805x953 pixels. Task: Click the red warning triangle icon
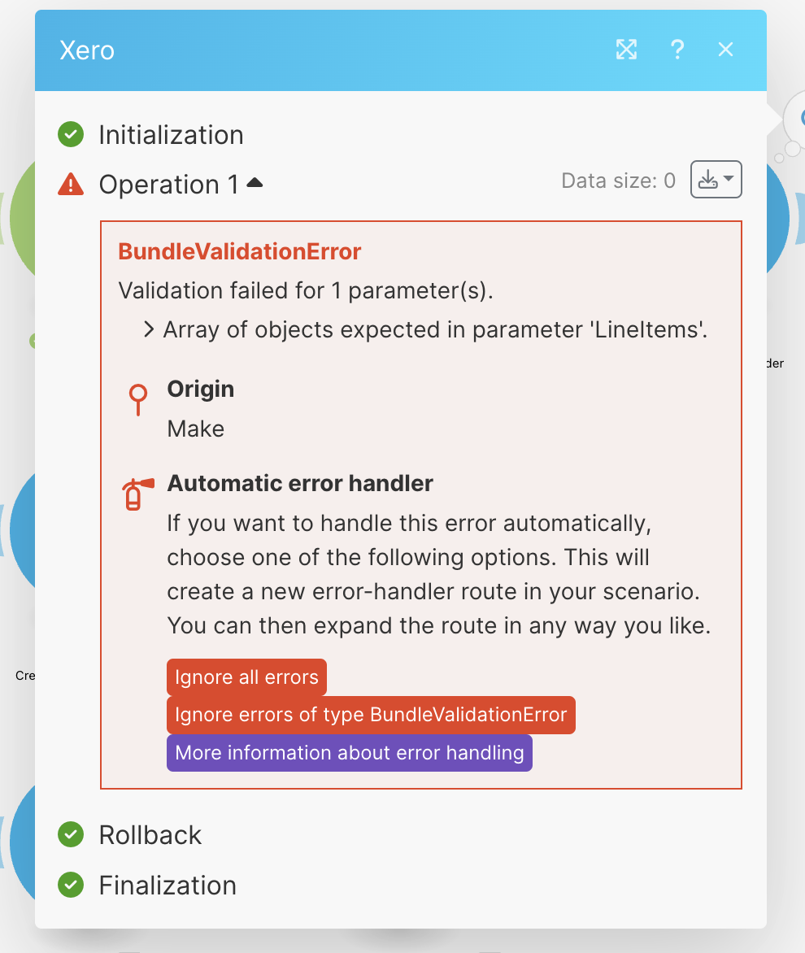71,185
